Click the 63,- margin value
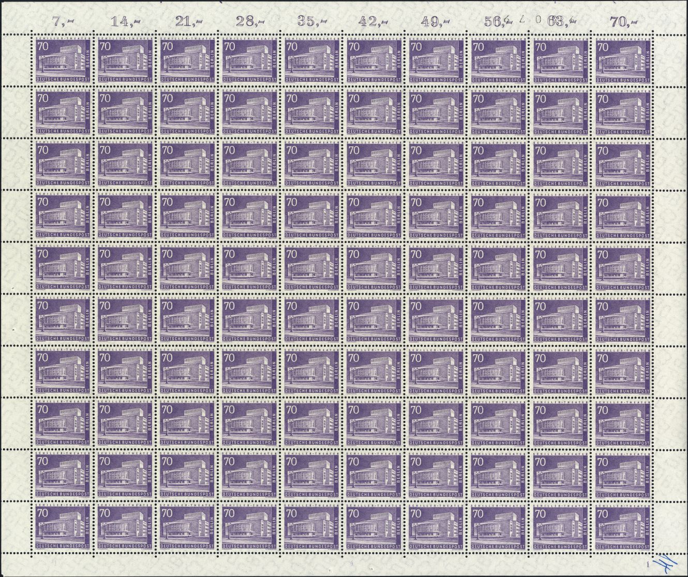Image resolution: width=688 pixels, height=577 pixels. (559, 21)
